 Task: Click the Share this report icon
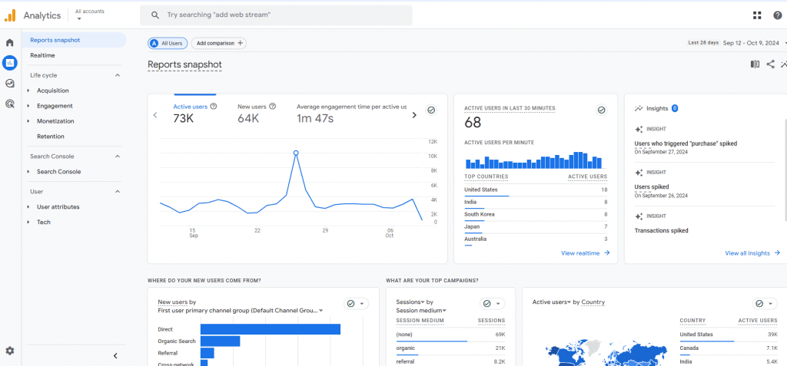pos(770,64)
